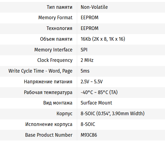Select the 'Surface Mount' value
Viewport: 165px width, 143px height.
click(96, 103)
